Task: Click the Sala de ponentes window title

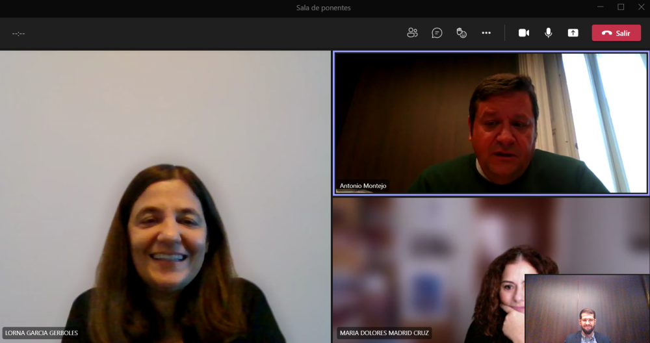Action: [323, 8]
